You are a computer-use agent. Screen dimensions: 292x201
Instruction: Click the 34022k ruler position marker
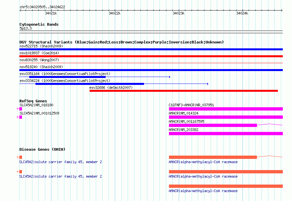coord(115,13)
